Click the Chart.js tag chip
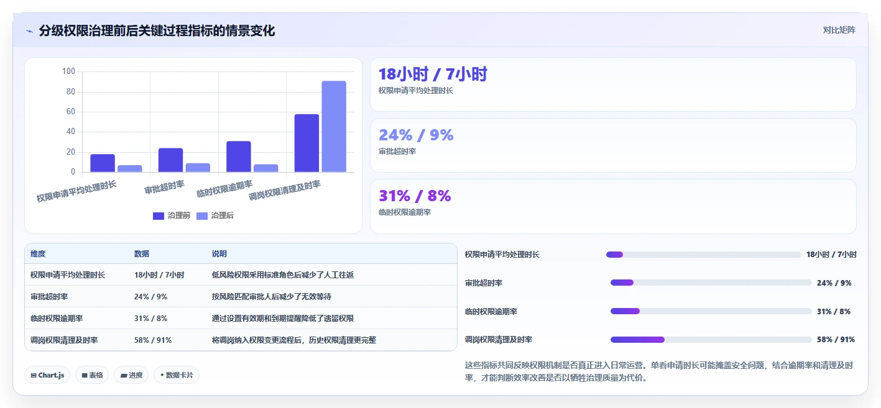Viewport: 881px width, 408px height. pos(48,375)
